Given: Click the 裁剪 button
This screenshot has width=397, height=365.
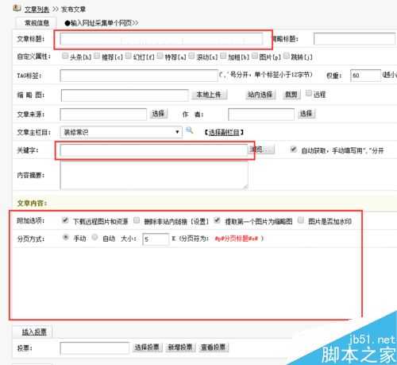Looking at the screenshot, I should point(291,95).
